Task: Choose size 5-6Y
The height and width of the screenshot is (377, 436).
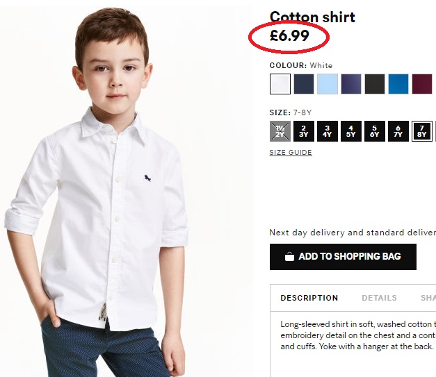Action: (375, 131)
